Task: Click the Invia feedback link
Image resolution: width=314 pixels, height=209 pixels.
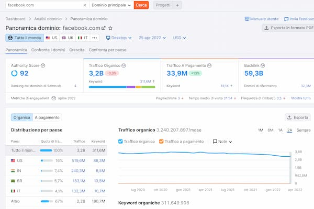Action: 299,19
